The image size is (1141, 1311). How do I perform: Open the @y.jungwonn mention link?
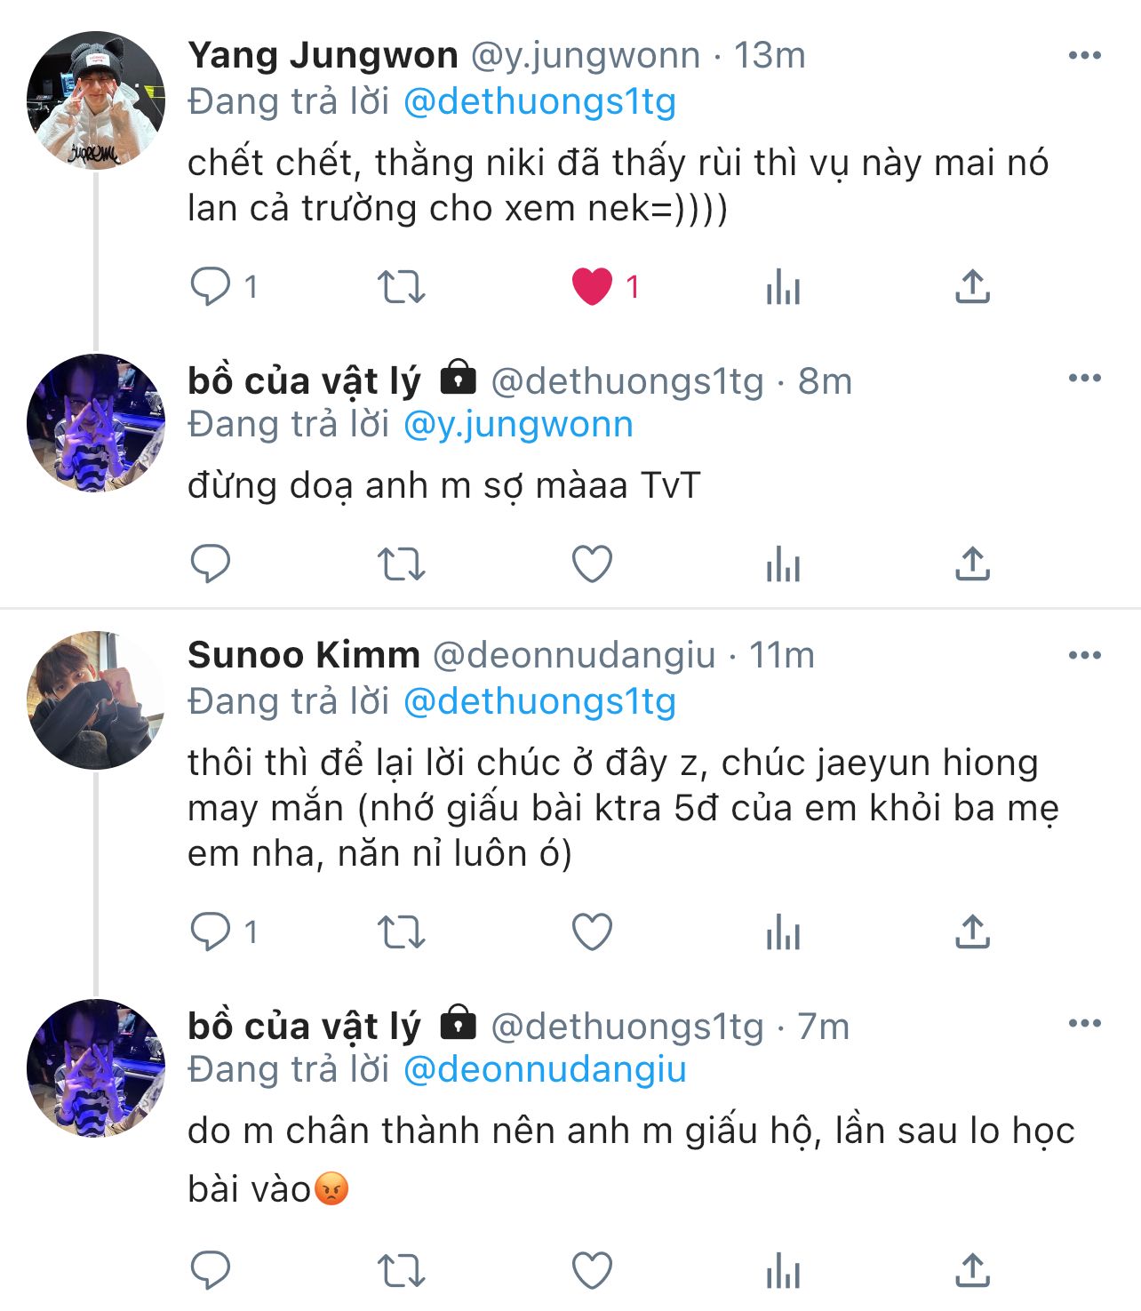(518, 425)
